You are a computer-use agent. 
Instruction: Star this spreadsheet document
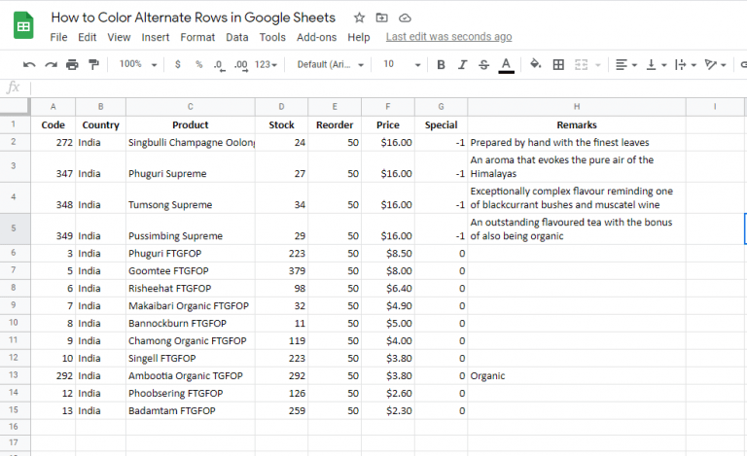[359, 18]
